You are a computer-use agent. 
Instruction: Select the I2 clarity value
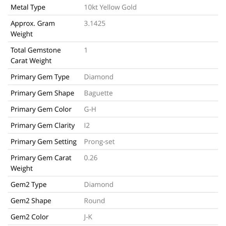point(87,125)
